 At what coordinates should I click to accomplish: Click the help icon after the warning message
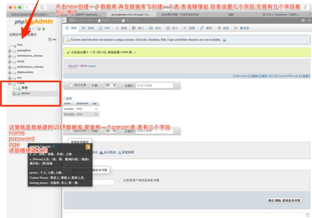225,40
